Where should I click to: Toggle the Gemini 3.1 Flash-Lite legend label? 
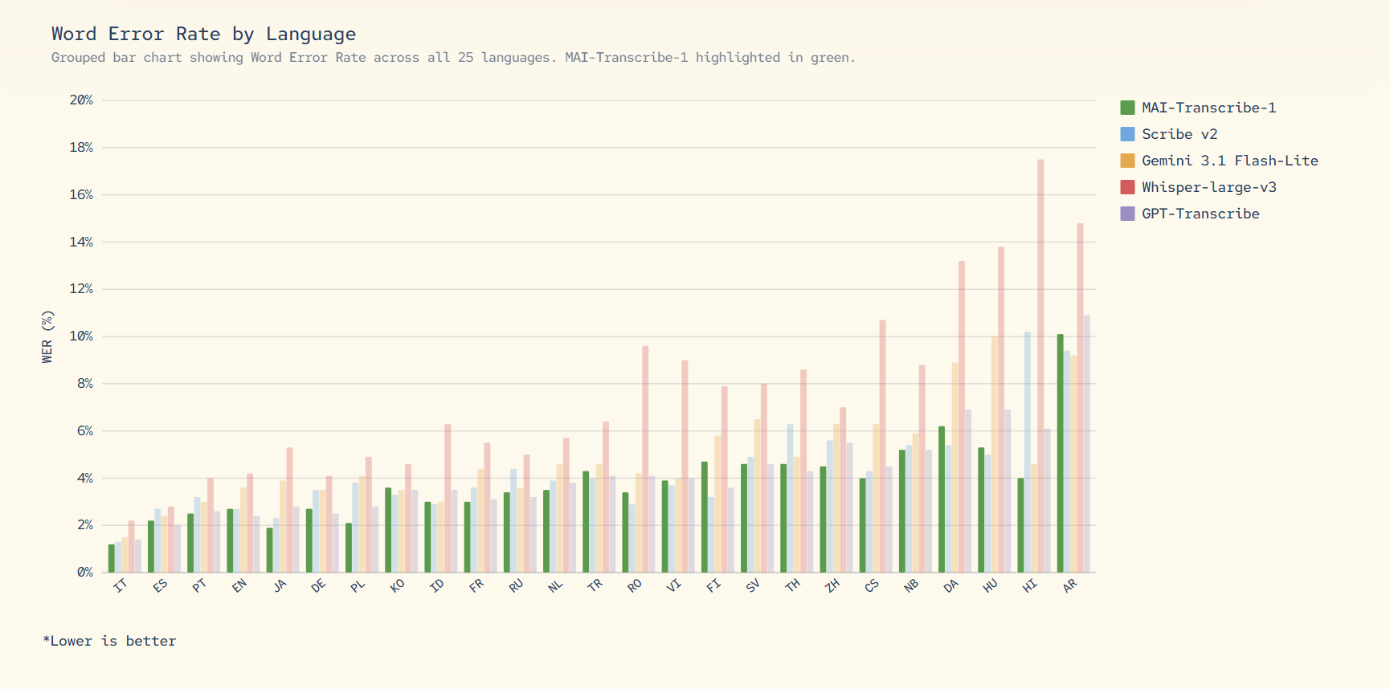(1230, 161)
